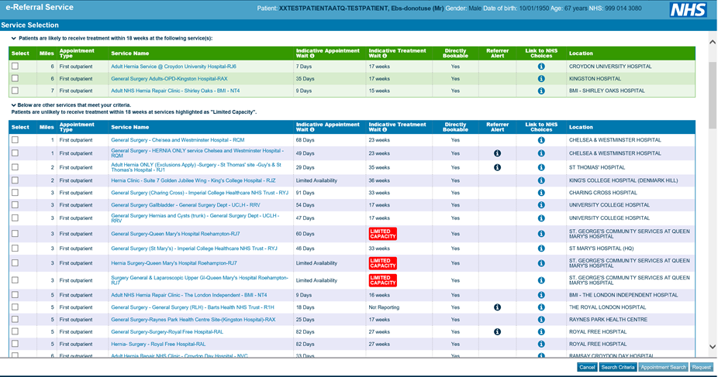Image resolution: width=718 pixels, height=377 pixels.
Task: Open NHS Choices info for London Independent Hospital
Action: coord(541,295)
